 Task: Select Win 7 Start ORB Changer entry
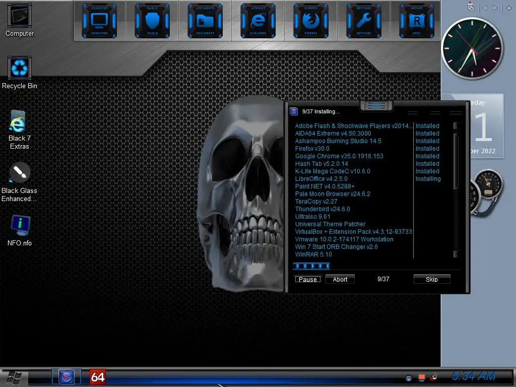click(x=336, y=247)
